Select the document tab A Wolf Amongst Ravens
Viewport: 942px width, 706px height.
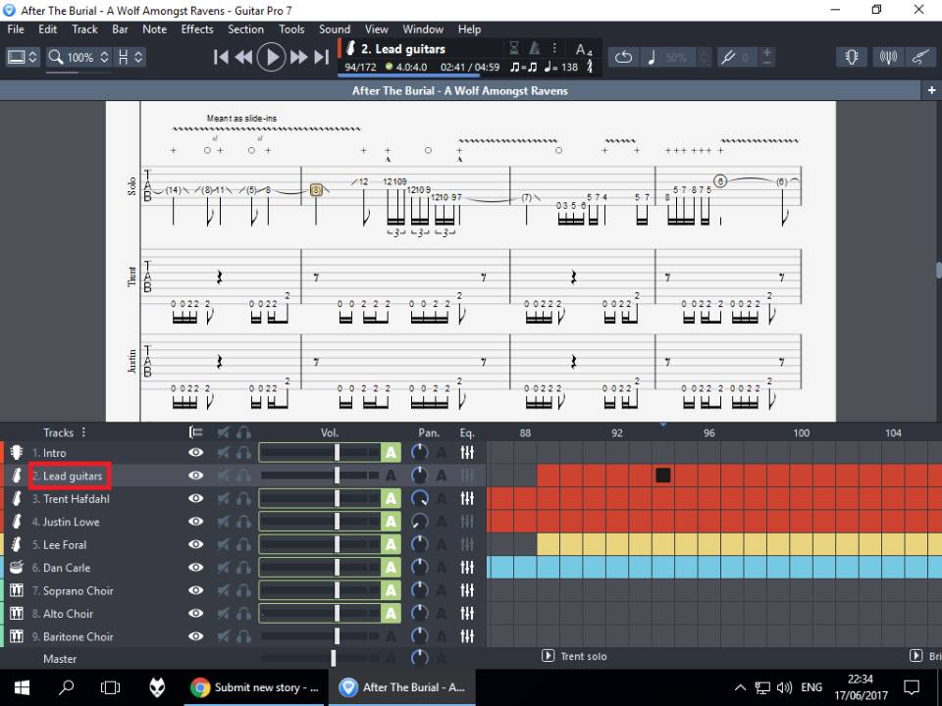coord(460,90)
